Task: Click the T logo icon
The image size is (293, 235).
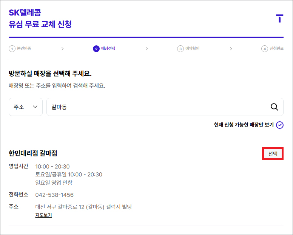Action: (x=279, y=18)
